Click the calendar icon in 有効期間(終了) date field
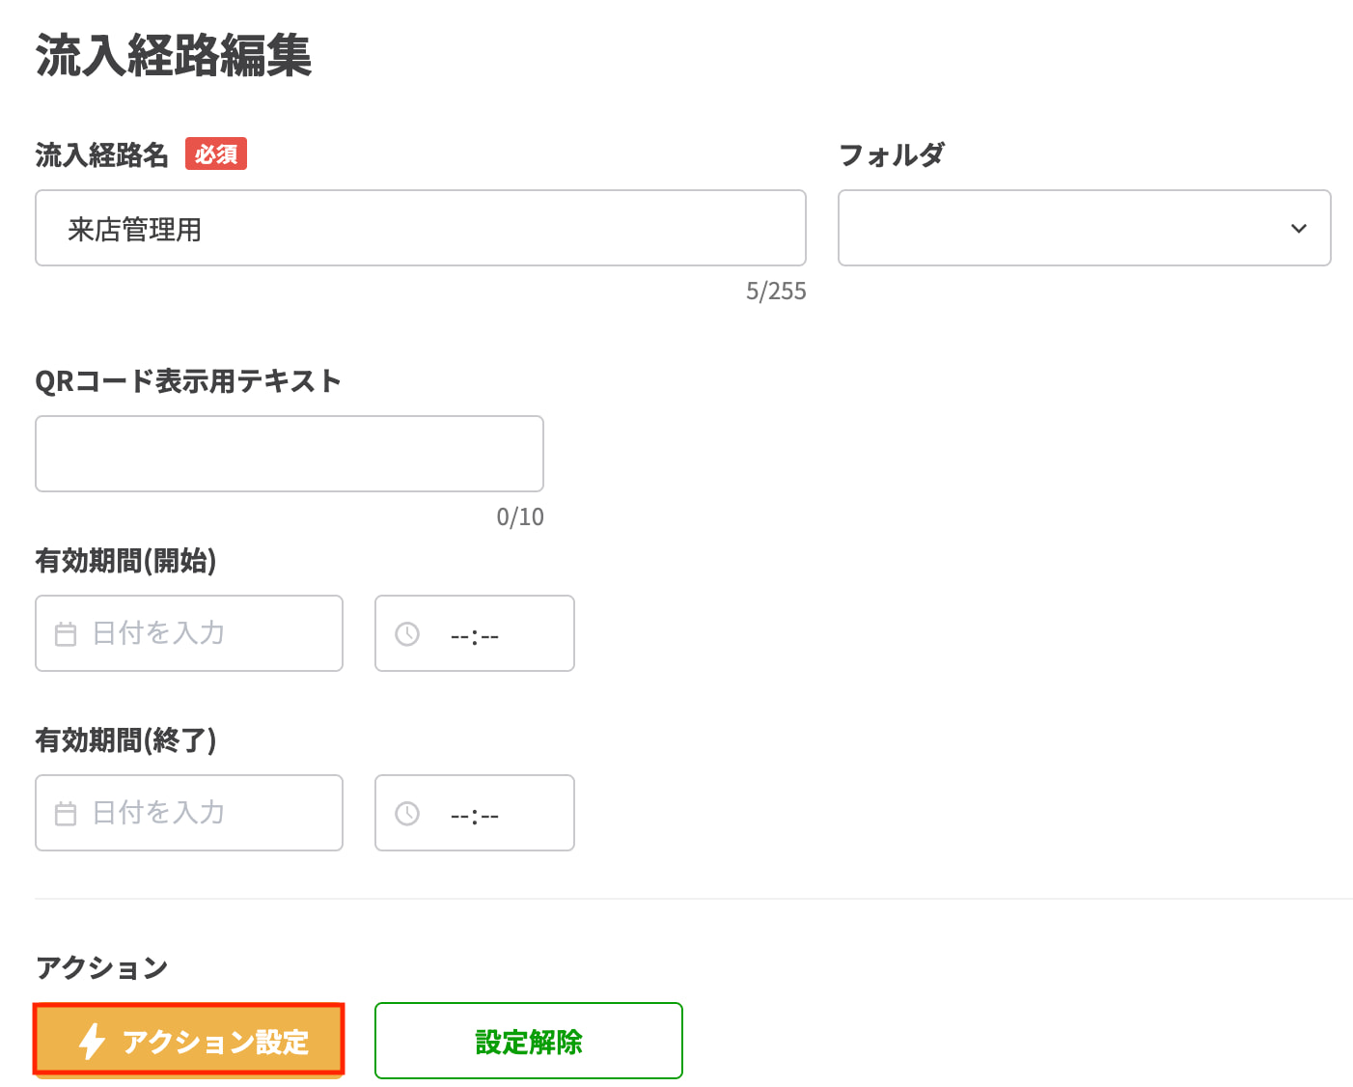Viewport: 1353px width, 1087px height. point(66,813)
